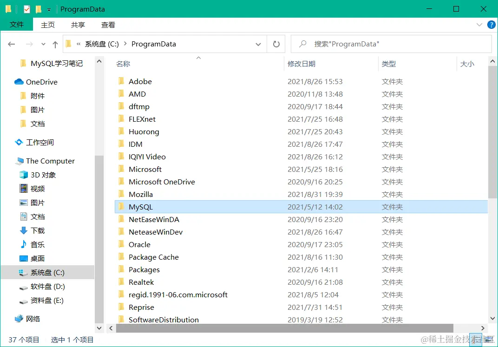The height and width of the screenshot is (347, 498).
Task: Open 附件 folder under OneDrive
Action: (38, 96)
